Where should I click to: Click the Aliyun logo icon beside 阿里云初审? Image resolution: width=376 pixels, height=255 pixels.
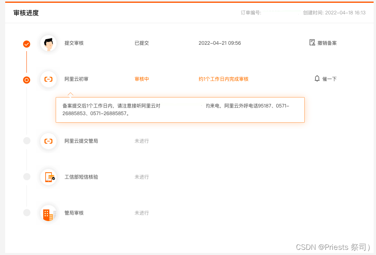pyautogui.click(x=48, y=79)
